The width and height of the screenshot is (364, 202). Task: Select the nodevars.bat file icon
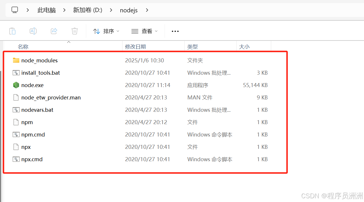click(x=16, y=110)
